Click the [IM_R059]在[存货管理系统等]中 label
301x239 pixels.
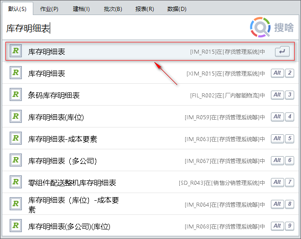click(x=225, y=117)
